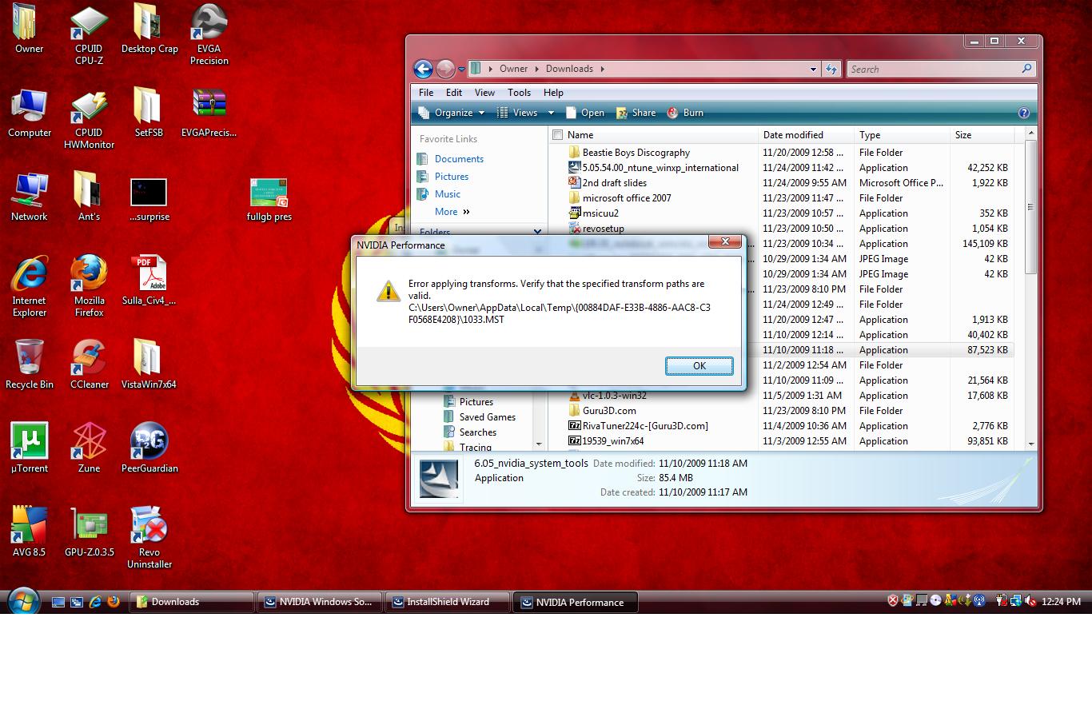Image resolution: width=1092 pixels, height=705 pixels.
Task: Open the Network desktop icon
Action: point(30,197)
